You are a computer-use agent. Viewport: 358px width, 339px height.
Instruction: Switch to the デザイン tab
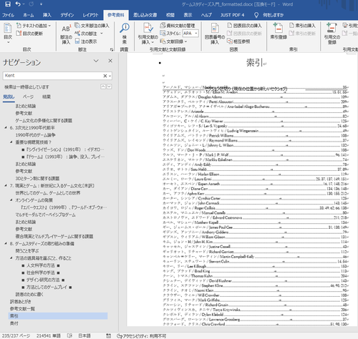67,15
